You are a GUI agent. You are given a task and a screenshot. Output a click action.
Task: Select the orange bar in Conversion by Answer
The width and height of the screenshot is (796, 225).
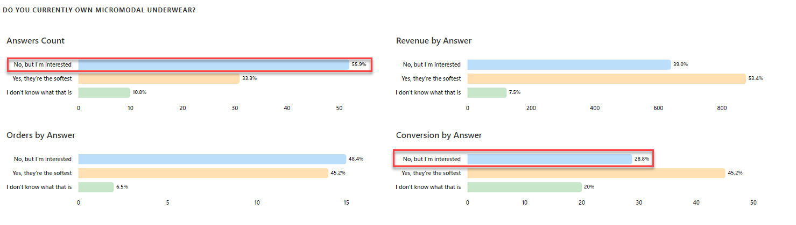pos(596,173)
